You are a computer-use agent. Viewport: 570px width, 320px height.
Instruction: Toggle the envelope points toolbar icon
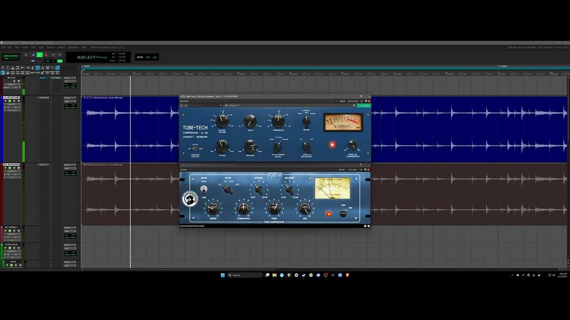pos(53,68)
